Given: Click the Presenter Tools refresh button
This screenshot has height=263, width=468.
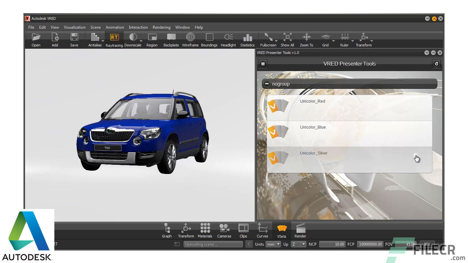Looking at the screenshot, I should (x=436, y=64).
